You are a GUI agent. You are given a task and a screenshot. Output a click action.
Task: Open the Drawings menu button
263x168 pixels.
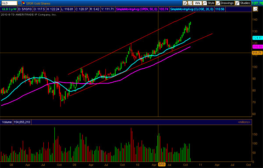point(225,3)
